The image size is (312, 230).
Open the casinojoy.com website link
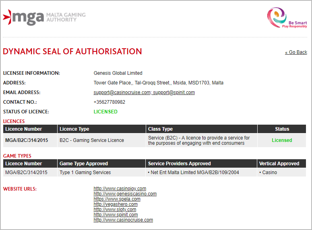pyautogui.click(x=120, y=189)
